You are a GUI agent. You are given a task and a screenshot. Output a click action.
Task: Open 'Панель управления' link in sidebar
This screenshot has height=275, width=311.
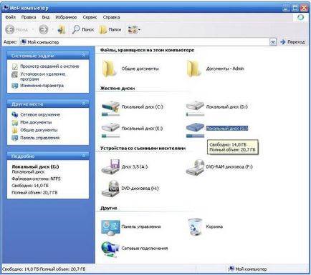click(40, 138)
